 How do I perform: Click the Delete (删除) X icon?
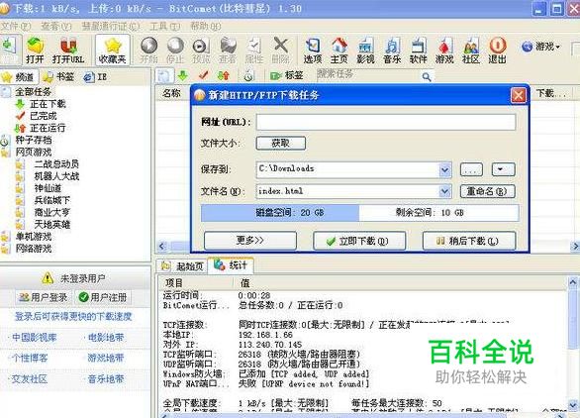(281, 50)
